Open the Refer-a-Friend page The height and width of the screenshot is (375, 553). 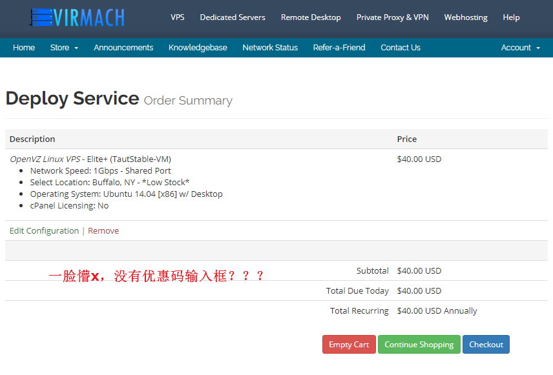339,47
